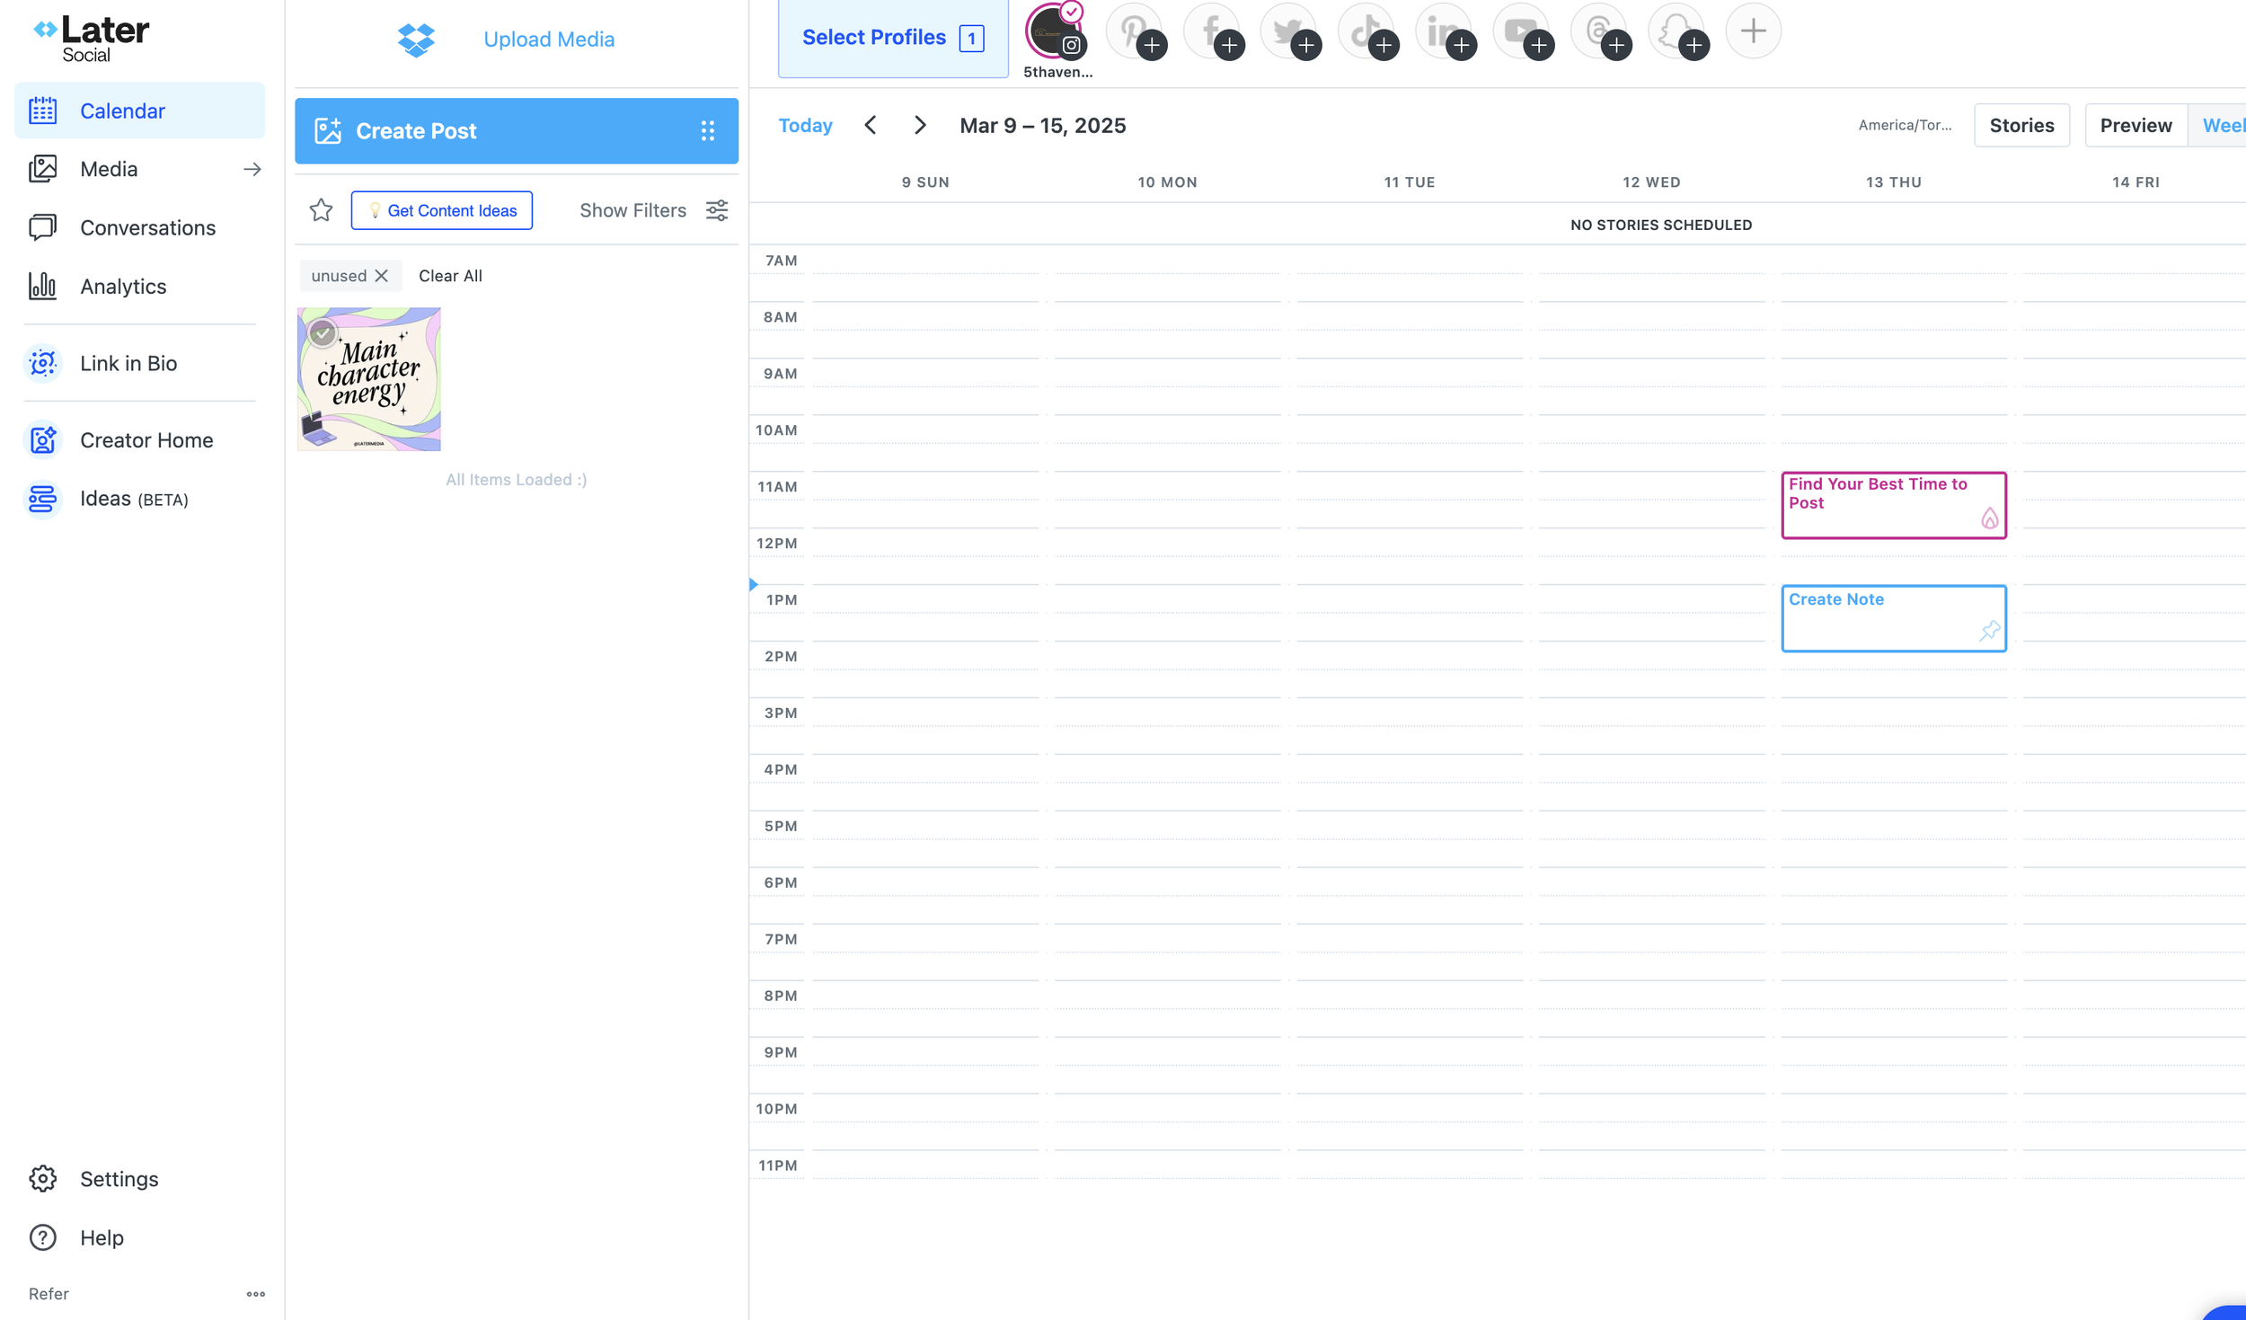2246x1320 pixels.
Task: Open Link in Bio section
Action: 128,363
